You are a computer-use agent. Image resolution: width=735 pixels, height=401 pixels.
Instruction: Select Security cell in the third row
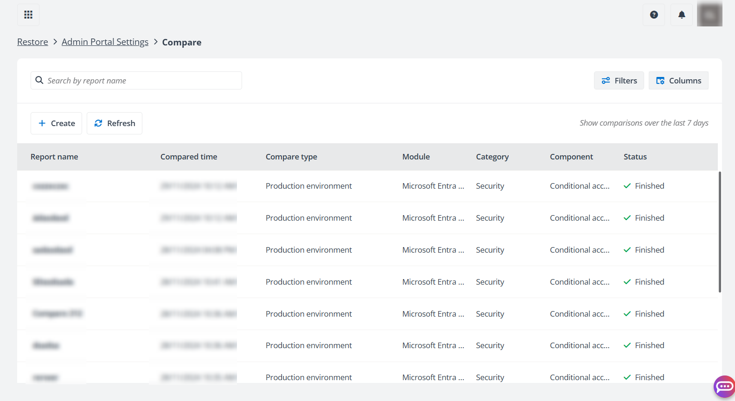coord(490,250)
